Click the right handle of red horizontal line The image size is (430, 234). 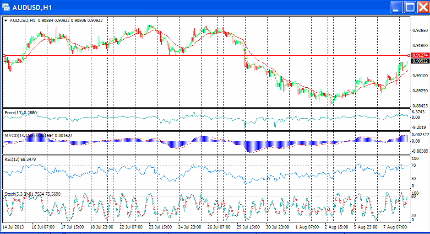coord(408,56)
